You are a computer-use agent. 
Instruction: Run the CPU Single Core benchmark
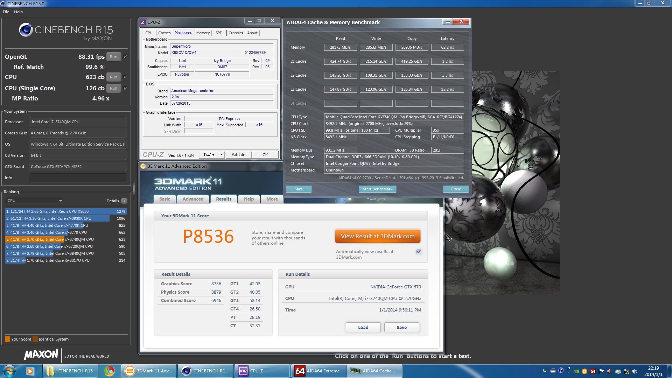coord(113,88)
